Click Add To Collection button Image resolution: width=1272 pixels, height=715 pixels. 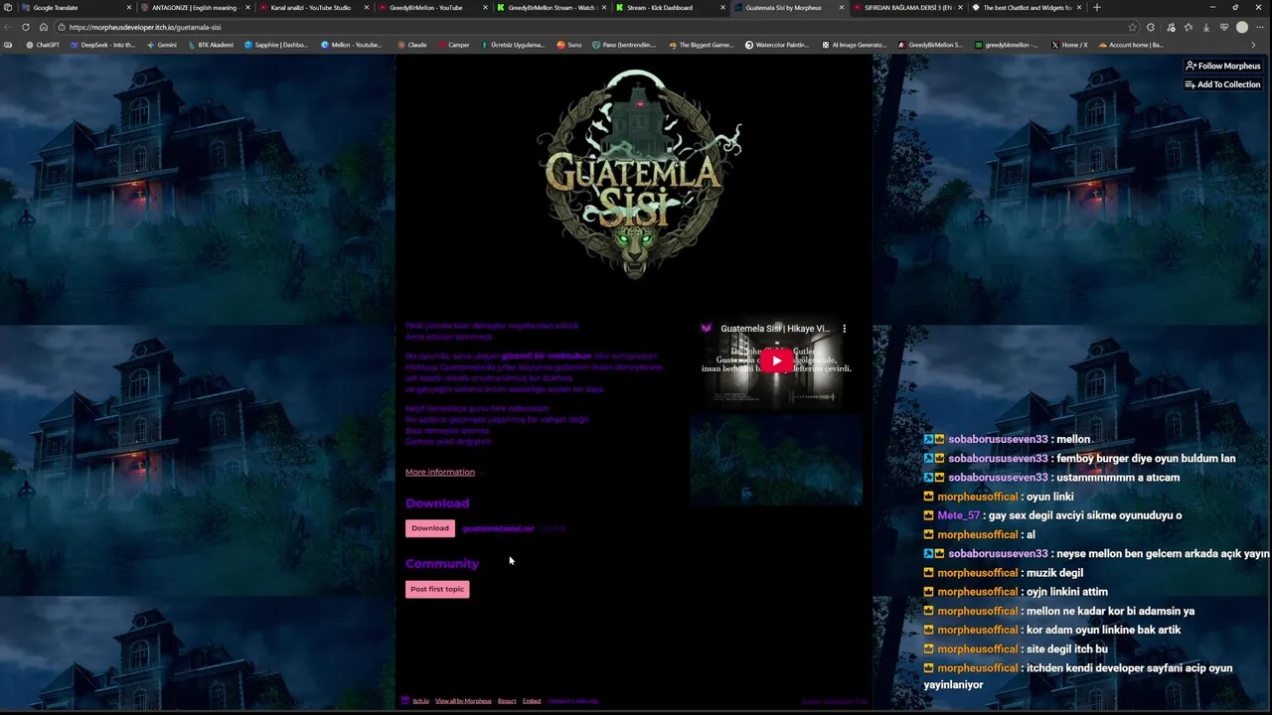[1222, 84]
